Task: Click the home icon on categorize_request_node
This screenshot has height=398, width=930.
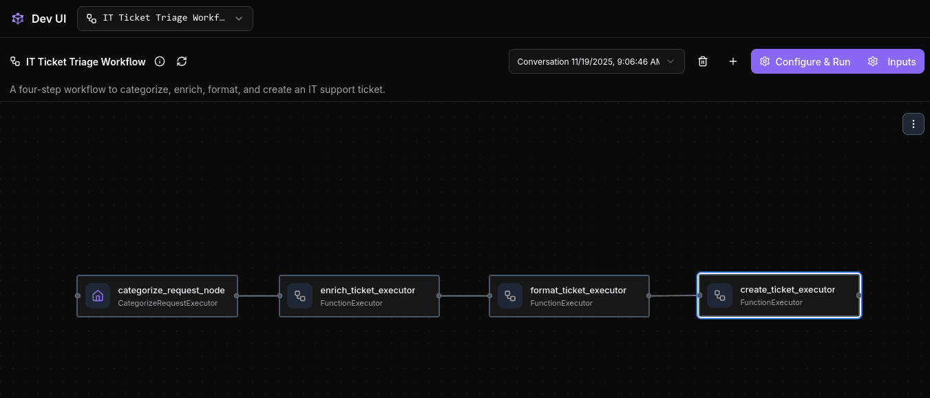Action: click(x=97, y=295)
